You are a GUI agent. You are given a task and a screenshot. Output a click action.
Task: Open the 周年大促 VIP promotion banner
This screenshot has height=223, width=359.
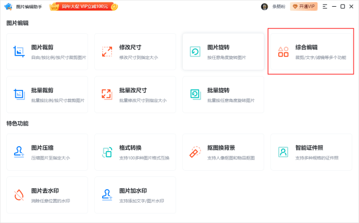click(x=84, y=7)
